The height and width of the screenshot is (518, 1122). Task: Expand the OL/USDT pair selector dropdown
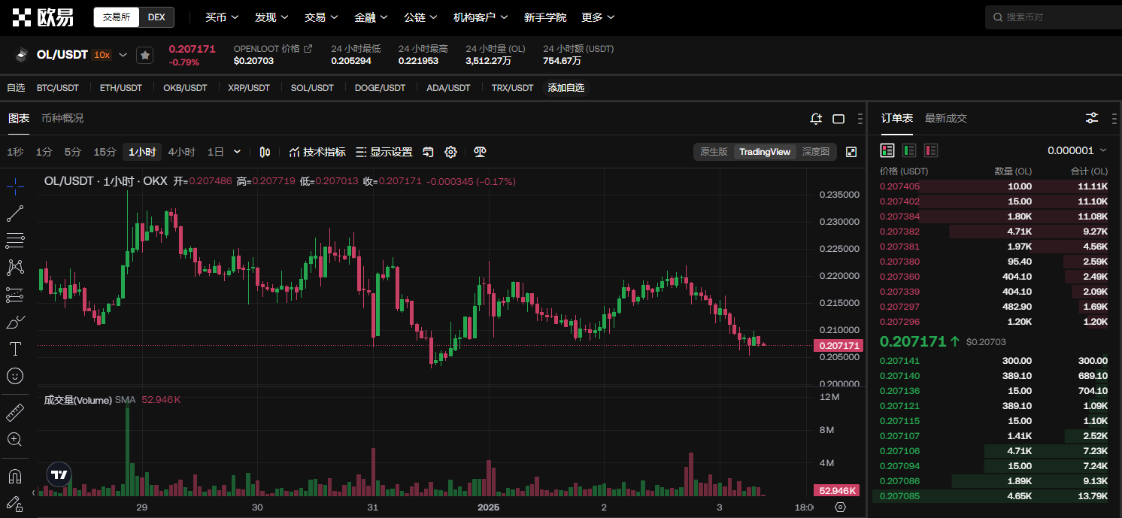123,55
